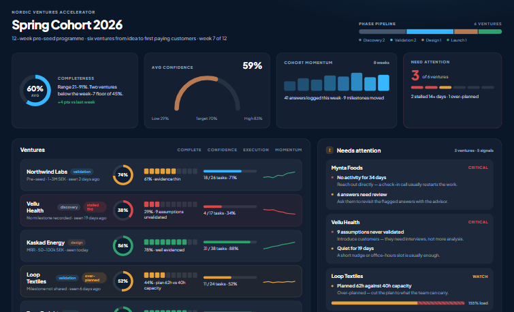Click Northwind Labs confidence blocks indicator
Viewport: 514px width, 312px height.
coord(170,171)
